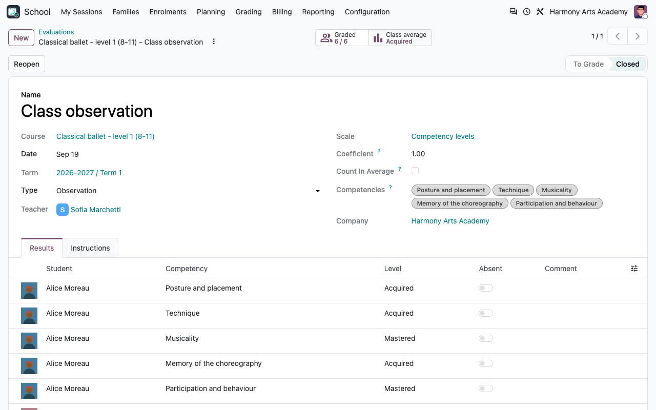
Task: Click the Coefficient help question mark
Action: click(x=379, y=152)
